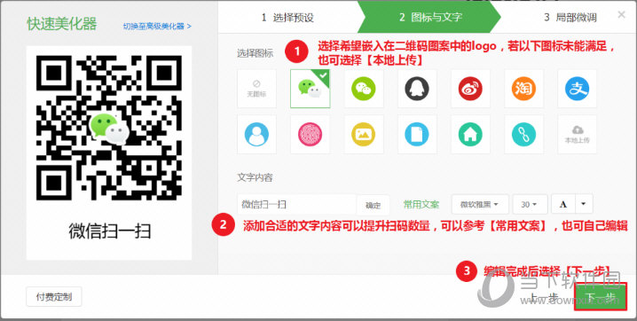The height and width of the screenshot is (321, 637).
Task: Select the QQ penguin icon
Action: [x=417, y=89]
